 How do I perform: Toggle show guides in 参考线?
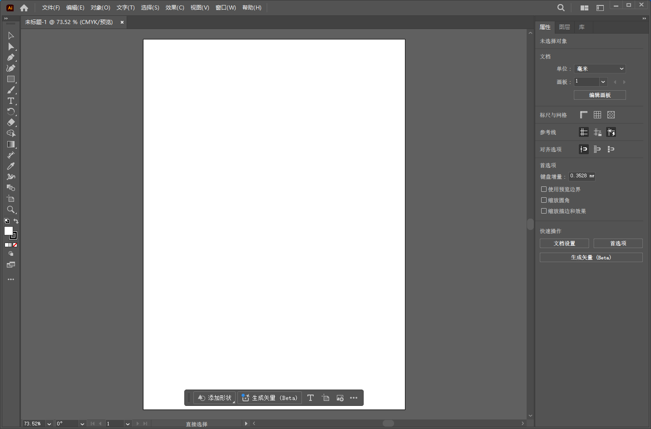tap(584, 132)
